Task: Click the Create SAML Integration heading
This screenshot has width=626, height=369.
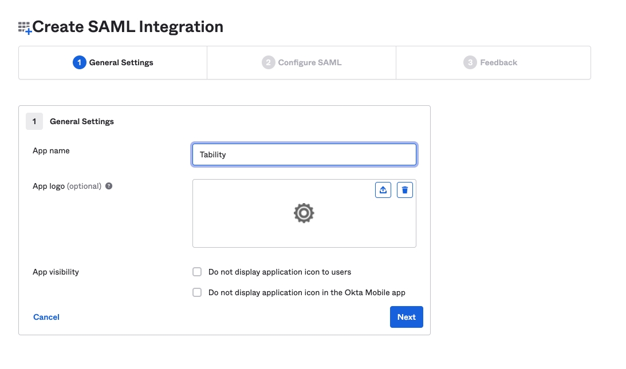Action: (128, 27)
